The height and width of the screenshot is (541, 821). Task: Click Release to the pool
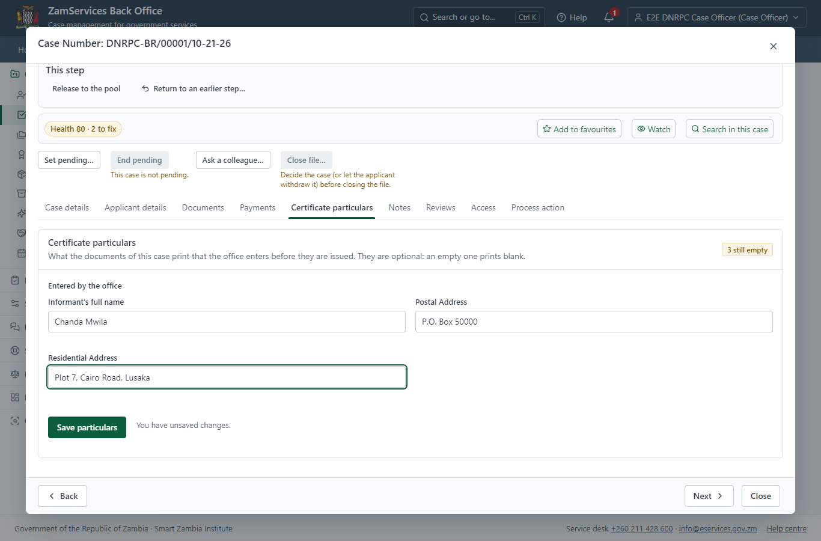click(87, 88)
